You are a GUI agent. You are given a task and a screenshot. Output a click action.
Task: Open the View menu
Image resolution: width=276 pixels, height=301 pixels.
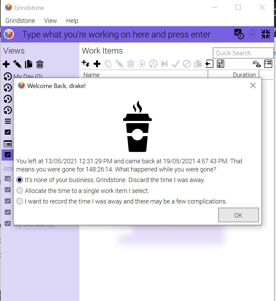[50, 21]
